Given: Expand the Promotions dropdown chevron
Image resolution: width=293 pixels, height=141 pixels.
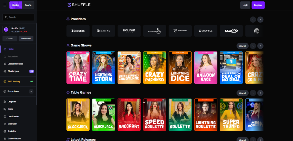Looking at the screenshot, I should pos(31,91).
